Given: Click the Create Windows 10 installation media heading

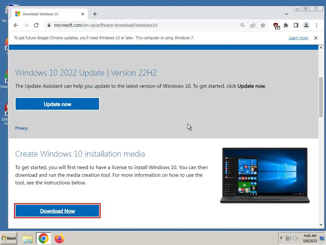Looking at the screenshot, I should coord(80,154).
